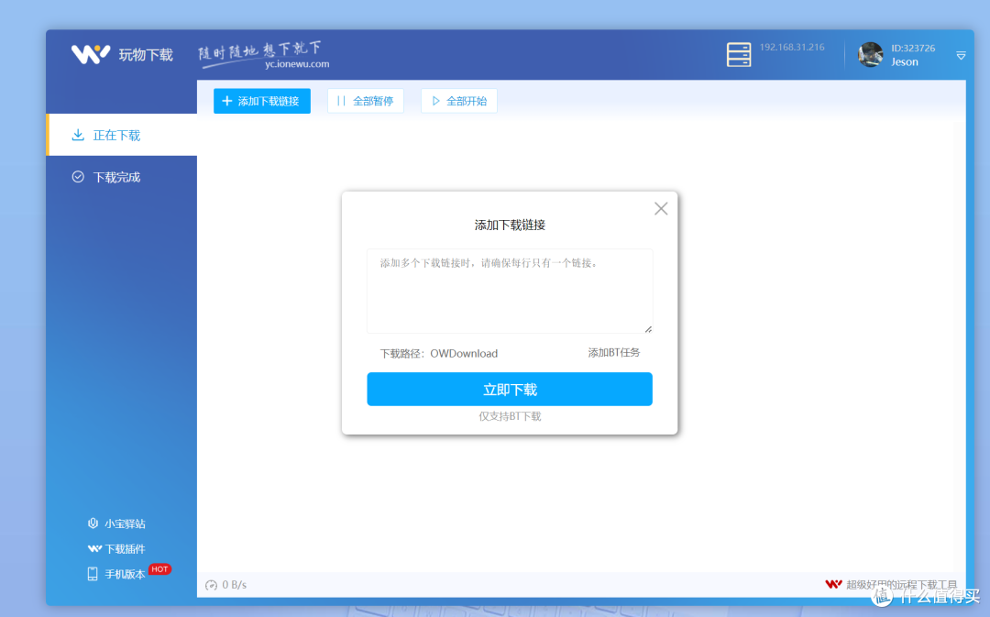The height and width of the screenshot is (617, 990).
Task: Click the 下载插件 logo icon
Action: point(94,549)
